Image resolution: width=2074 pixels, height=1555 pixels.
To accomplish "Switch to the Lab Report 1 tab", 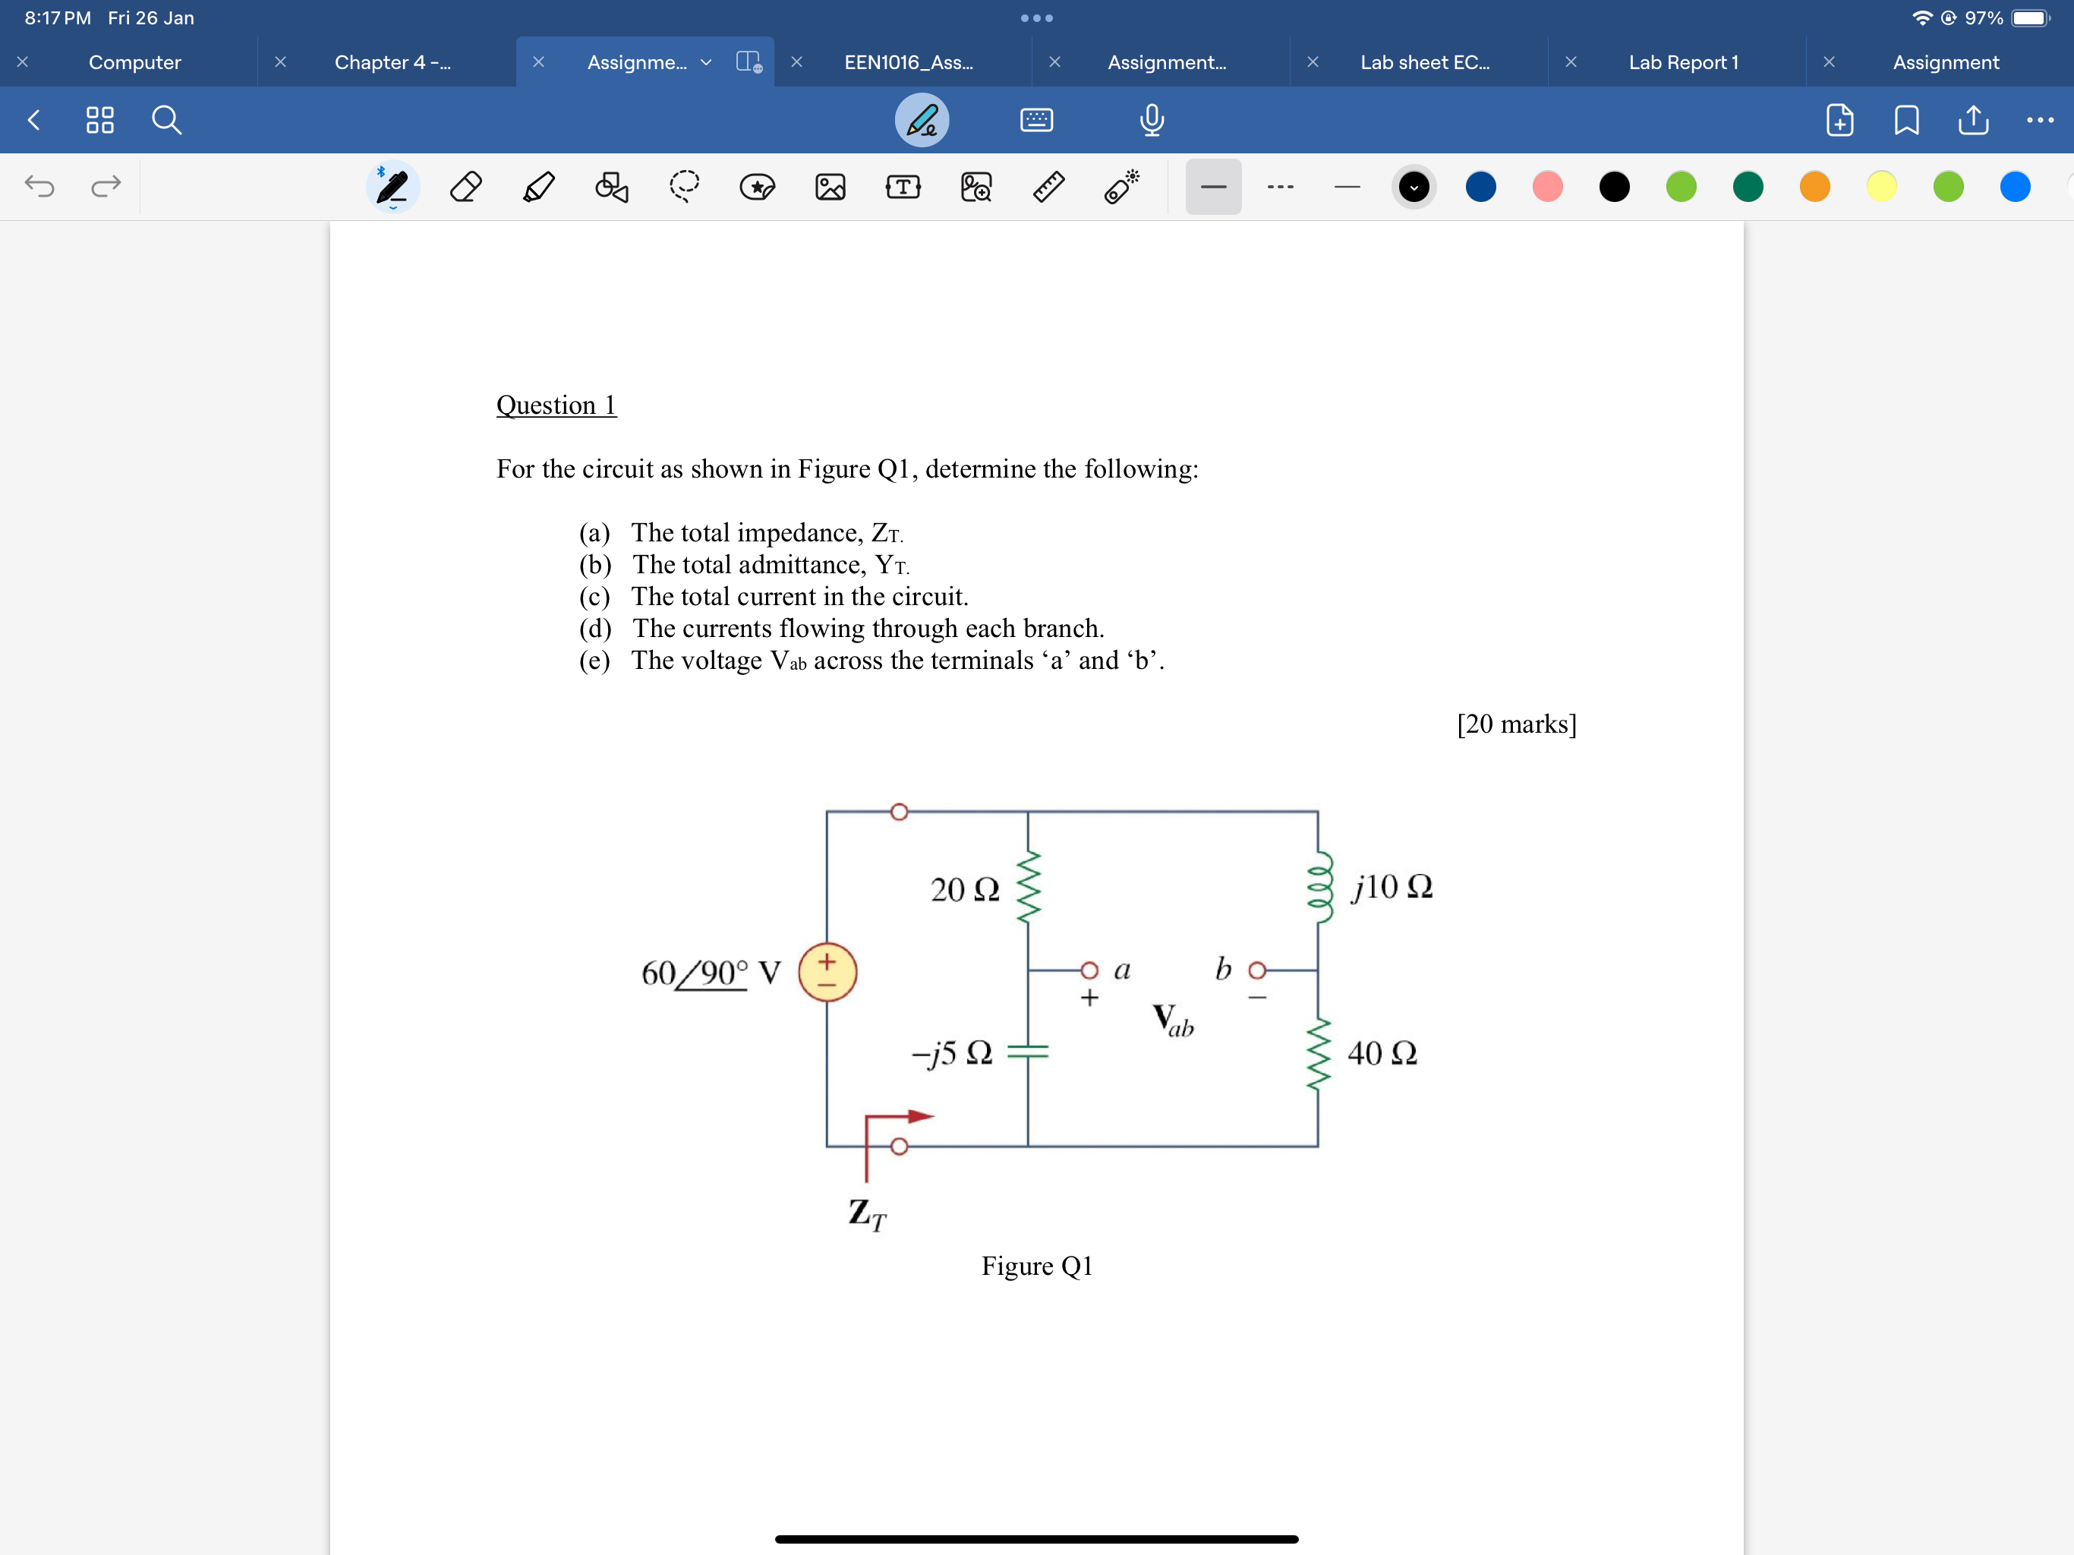I will tap(1684, 62).
